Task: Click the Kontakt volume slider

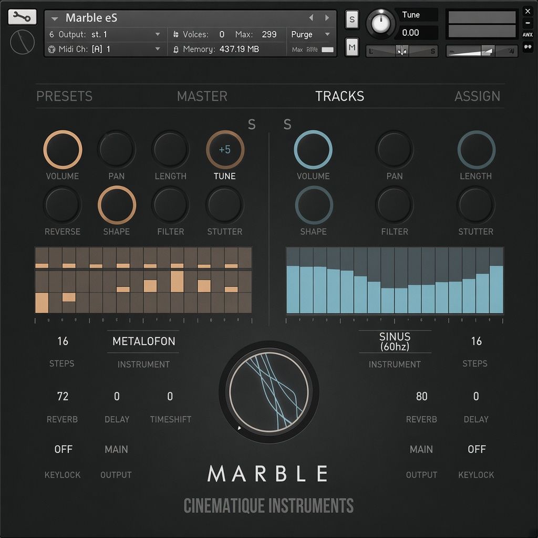Action: (x=481, y=51)
